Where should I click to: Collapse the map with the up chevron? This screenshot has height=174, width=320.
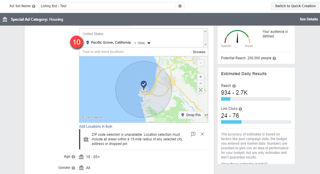(201, 63)
